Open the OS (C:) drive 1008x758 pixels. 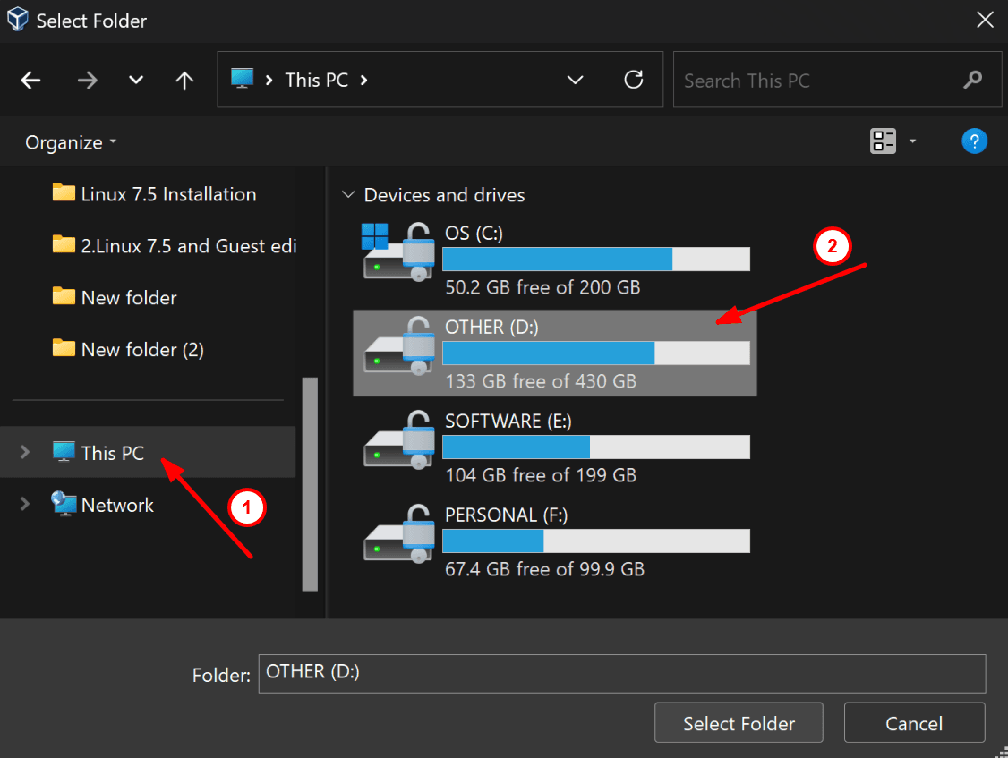(x=474, y=233)
